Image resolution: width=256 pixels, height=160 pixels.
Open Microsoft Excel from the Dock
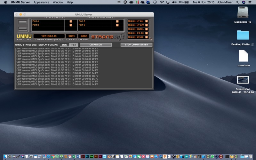[74, 156]
